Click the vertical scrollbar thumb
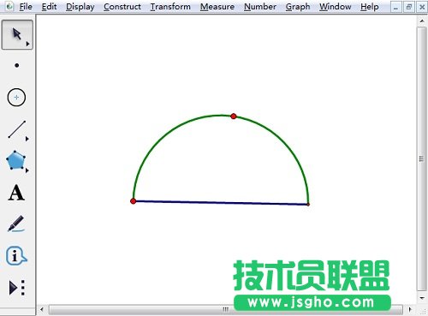428x316 pixels. pyautogui.click(x=421, y=159)
